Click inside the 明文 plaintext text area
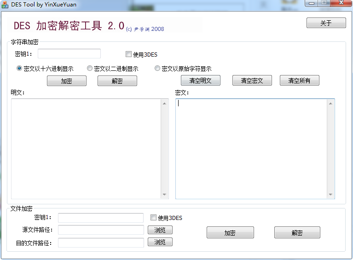 tap(86, 149)
